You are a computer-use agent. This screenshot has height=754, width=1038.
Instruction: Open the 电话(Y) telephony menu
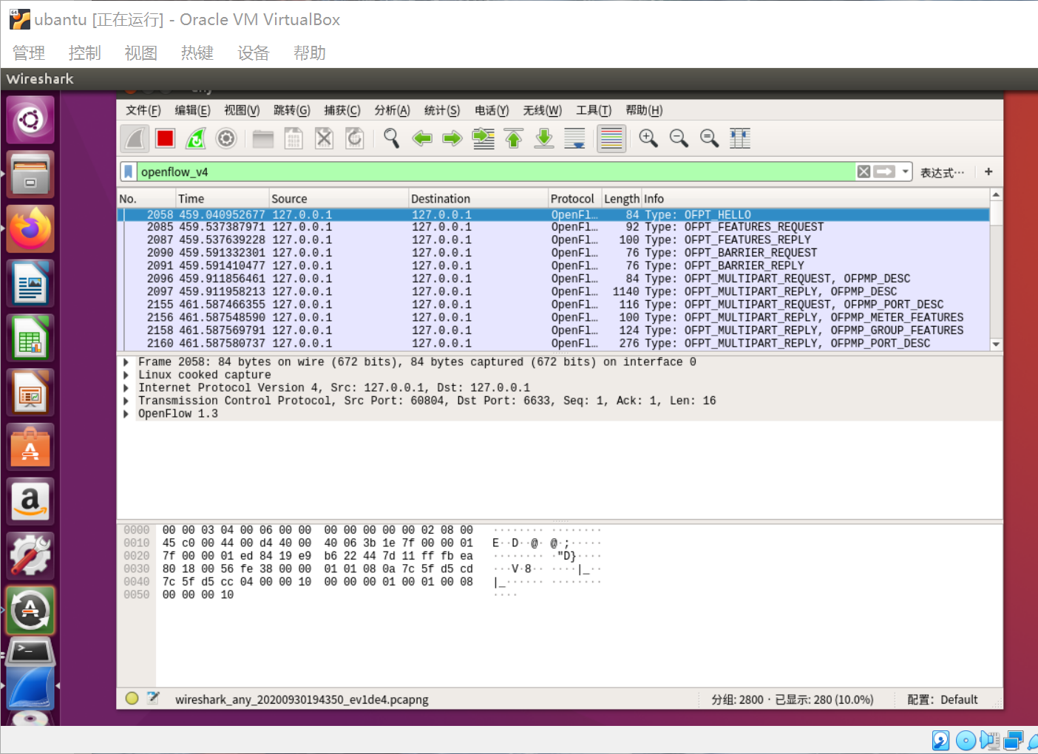tap(492, 110)
